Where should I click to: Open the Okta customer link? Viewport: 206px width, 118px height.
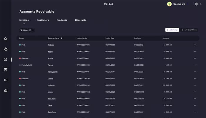pyautogui.click(x=50, y=105)
